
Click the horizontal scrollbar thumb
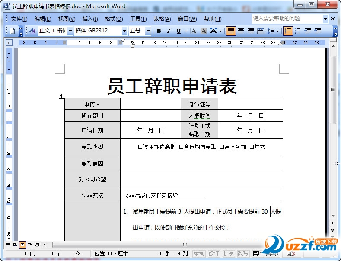[185, 245]
